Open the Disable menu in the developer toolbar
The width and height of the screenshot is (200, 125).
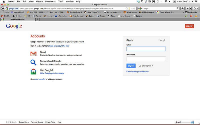tap(6, 16)
